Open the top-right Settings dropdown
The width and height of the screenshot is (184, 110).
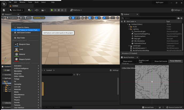[x=177, y=10]
